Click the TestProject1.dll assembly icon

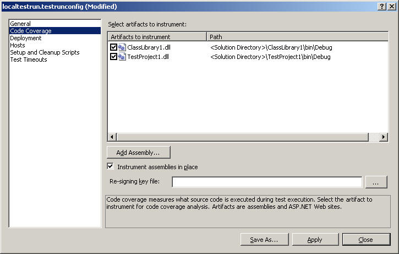(x=122, y=57)
